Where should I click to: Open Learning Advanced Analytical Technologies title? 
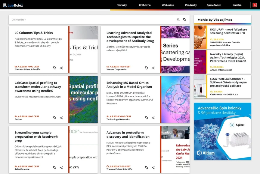[x=130, y=37]
